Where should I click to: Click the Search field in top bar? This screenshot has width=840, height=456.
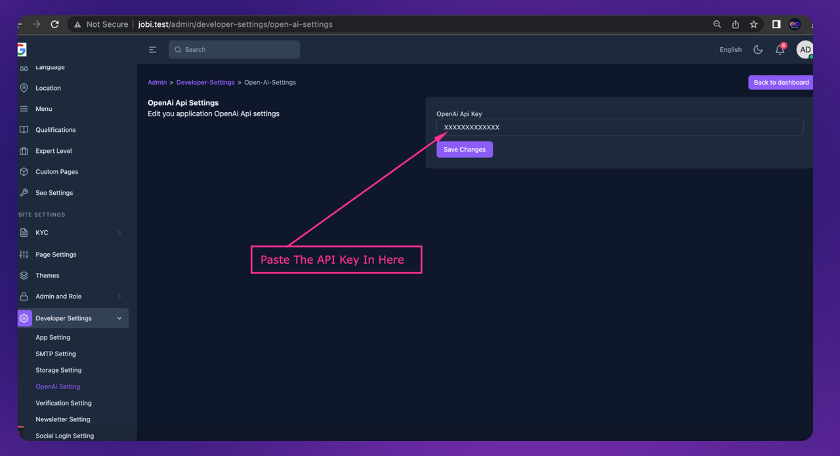coord(234,50)
